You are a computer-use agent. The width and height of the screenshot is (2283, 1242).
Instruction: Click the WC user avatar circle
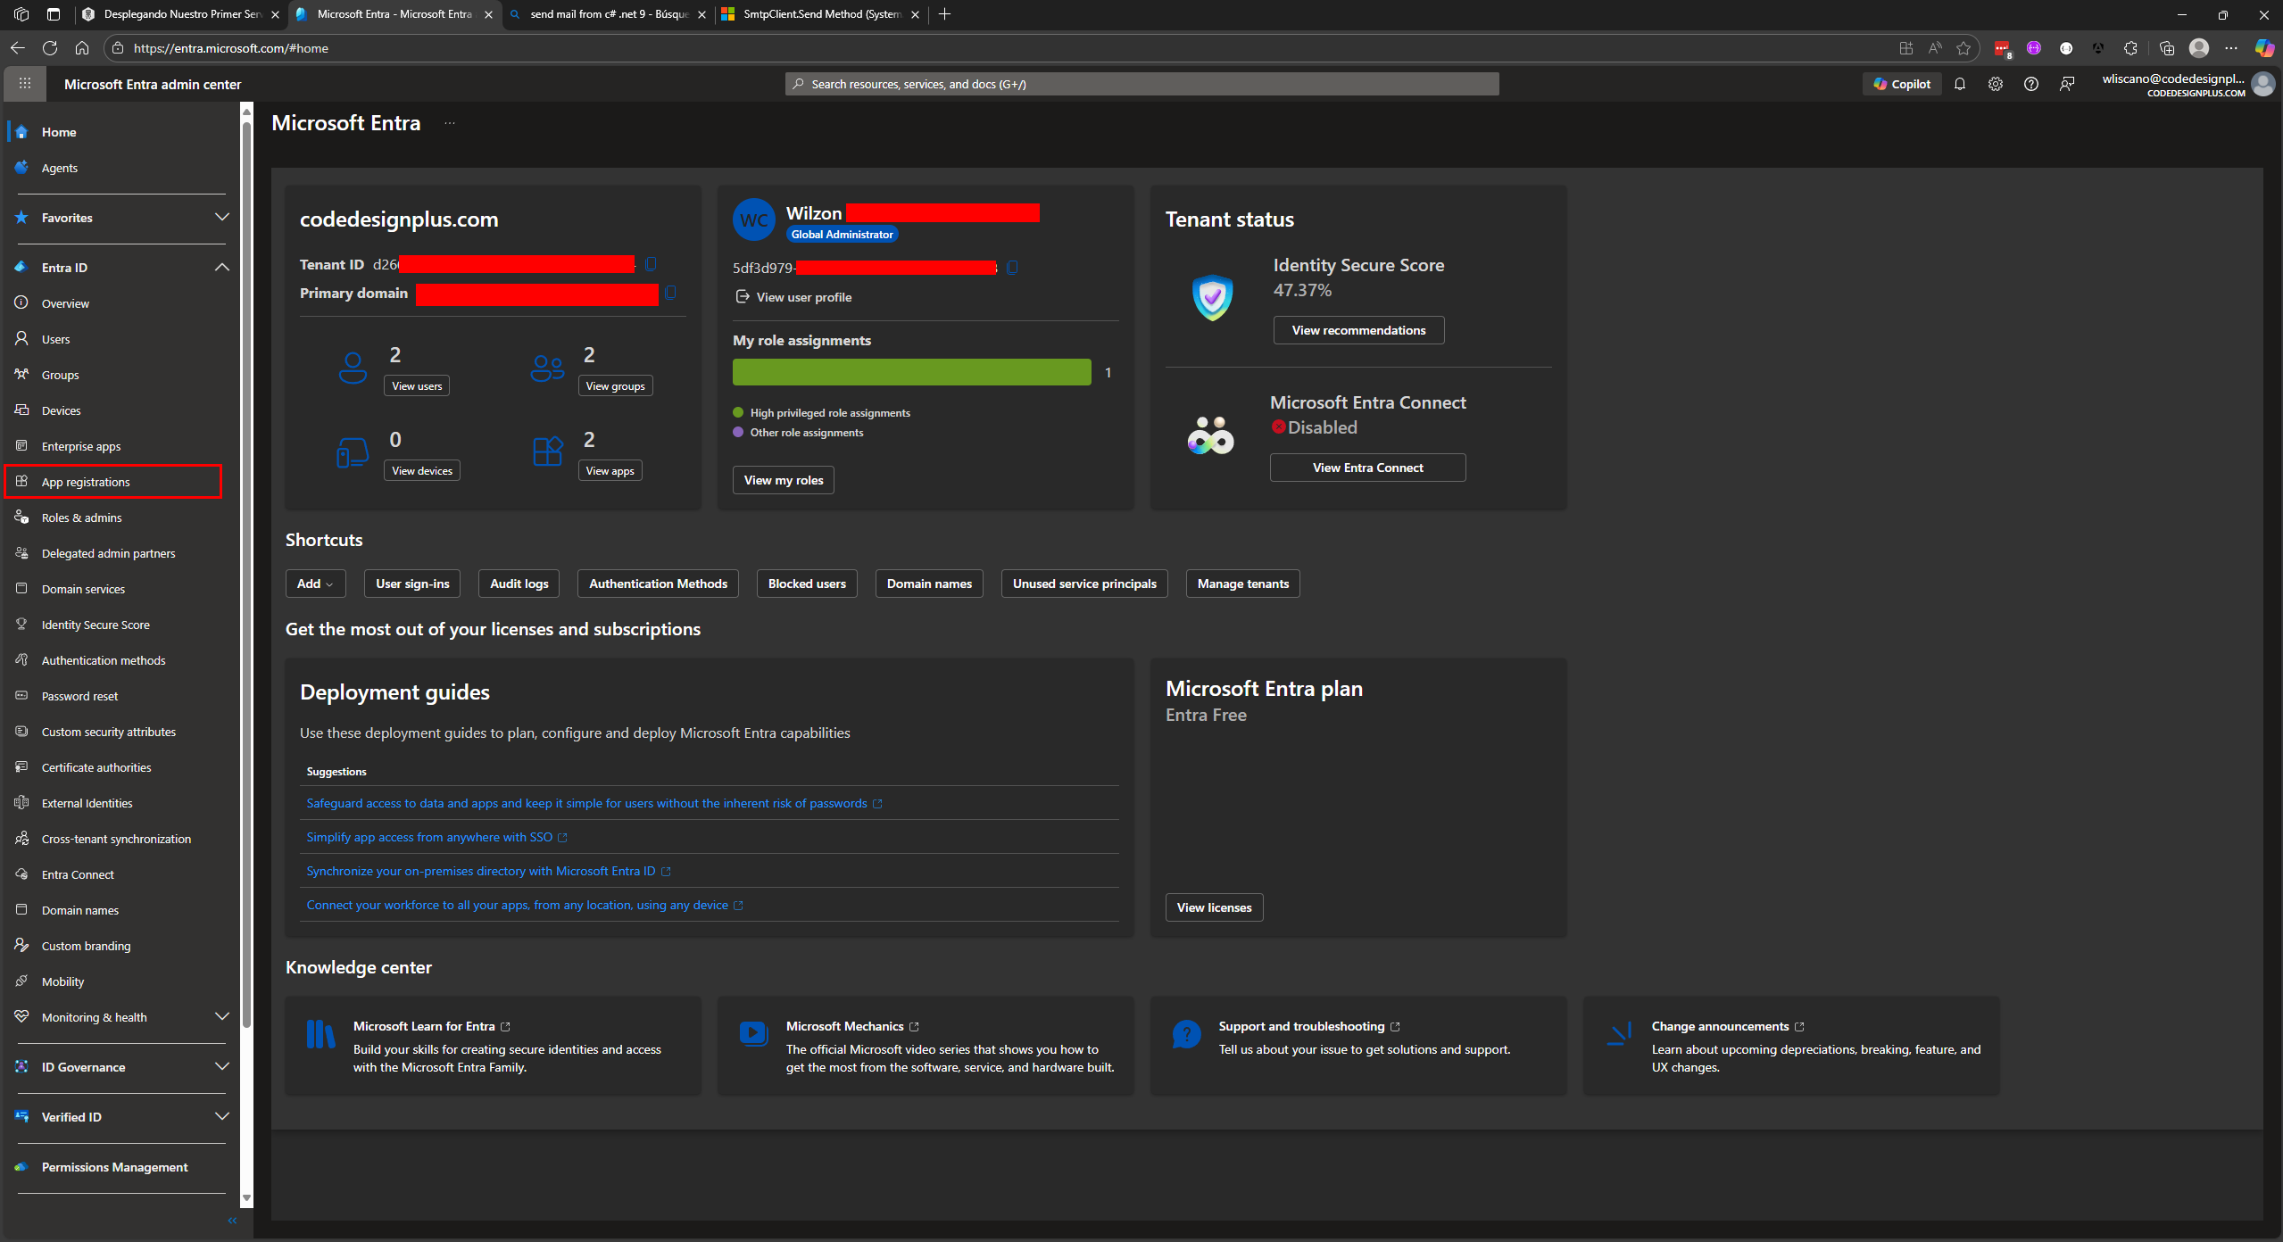[x=754, y=220]
